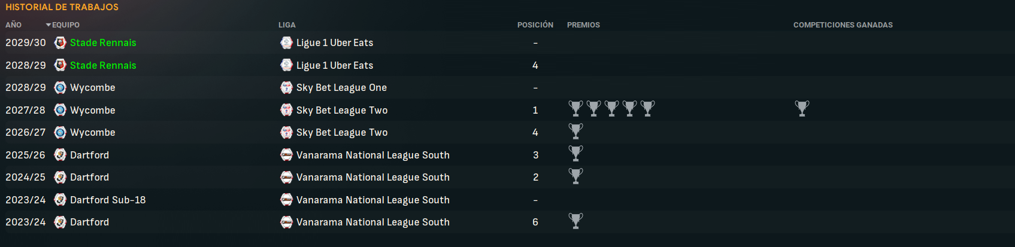
Task: Click Vanarama National League South logo for 2024/25
Action: tap(286, 177)
